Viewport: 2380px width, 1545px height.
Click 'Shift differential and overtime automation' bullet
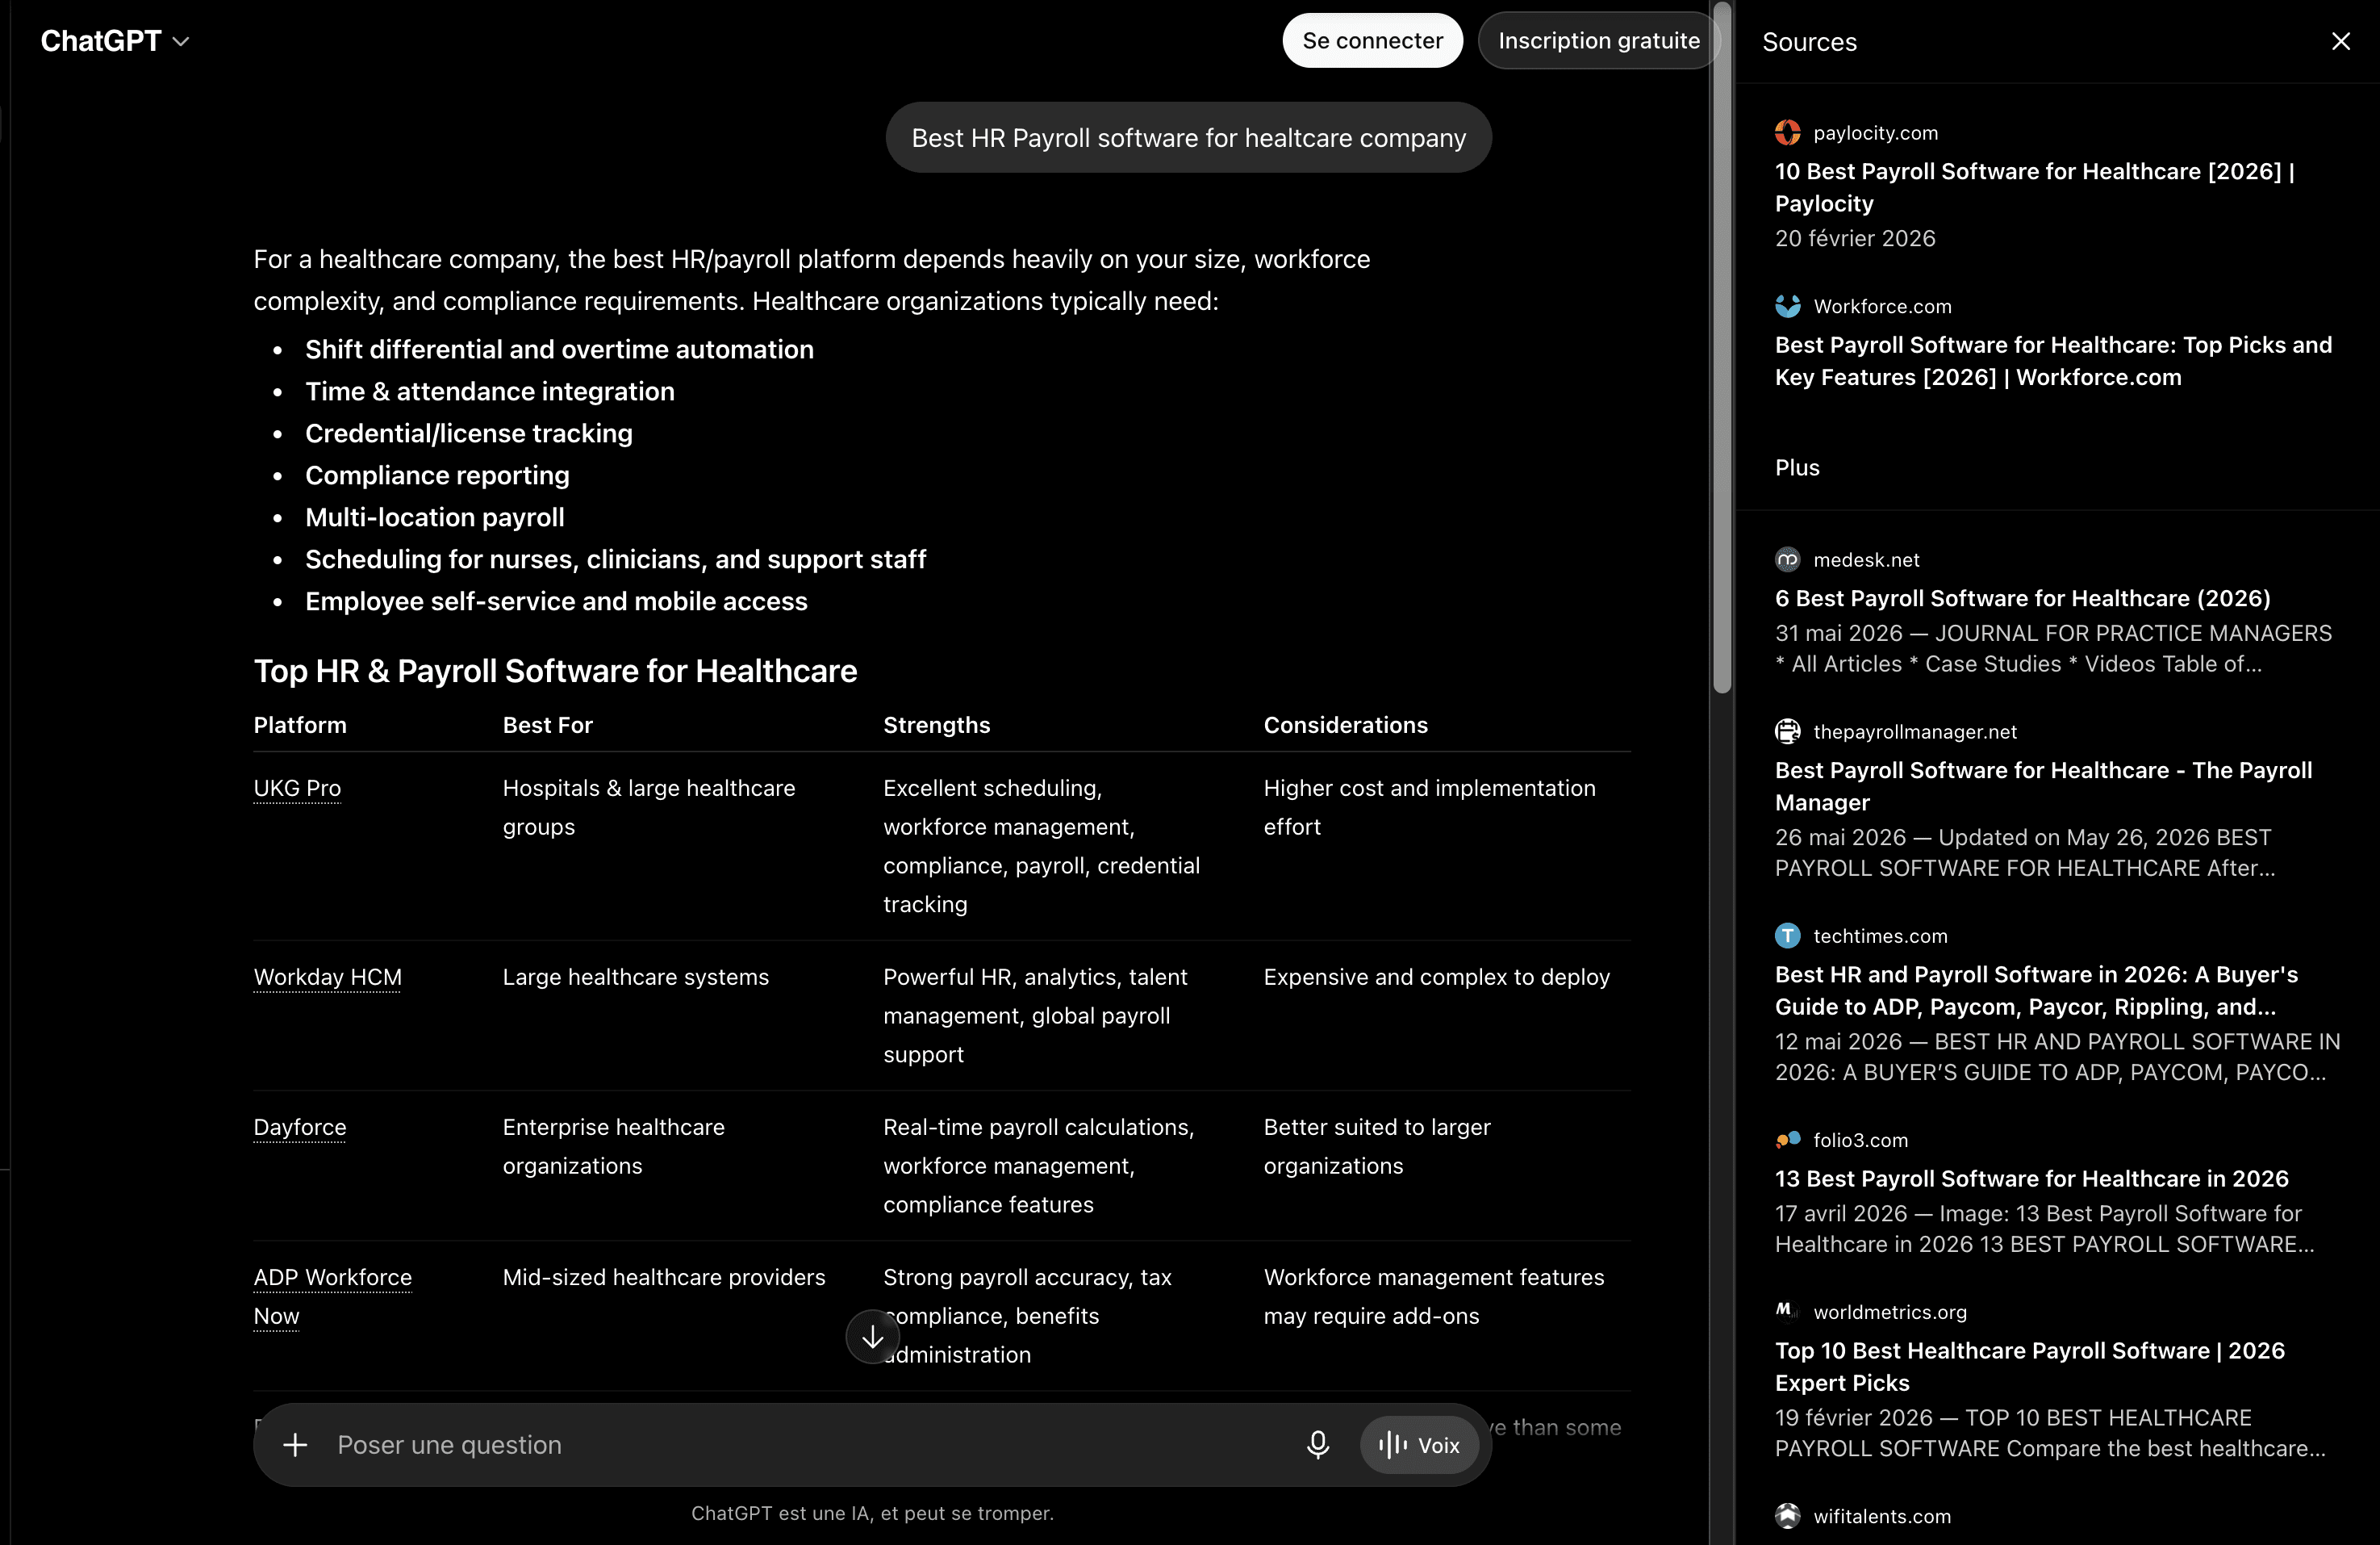pos(559,350)
